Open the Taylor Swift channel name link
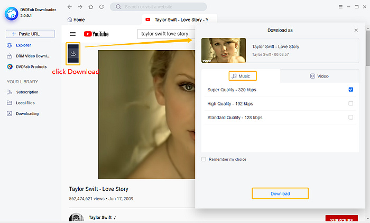Screen dimensions: 370x223 click(x=100, y=217)
